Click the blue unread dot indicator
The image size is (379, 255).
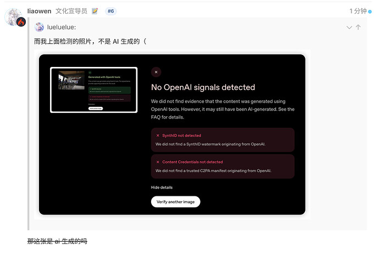click(x=370, y=12)
